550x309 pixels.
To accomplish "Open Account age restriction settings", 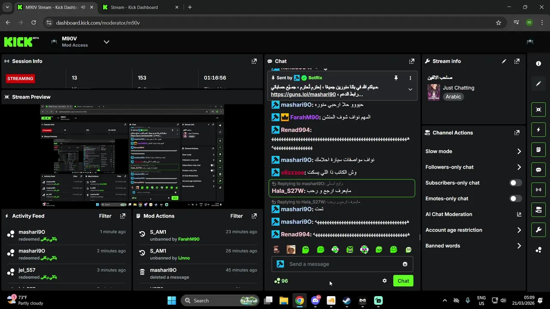I will [x=474, y=230].
